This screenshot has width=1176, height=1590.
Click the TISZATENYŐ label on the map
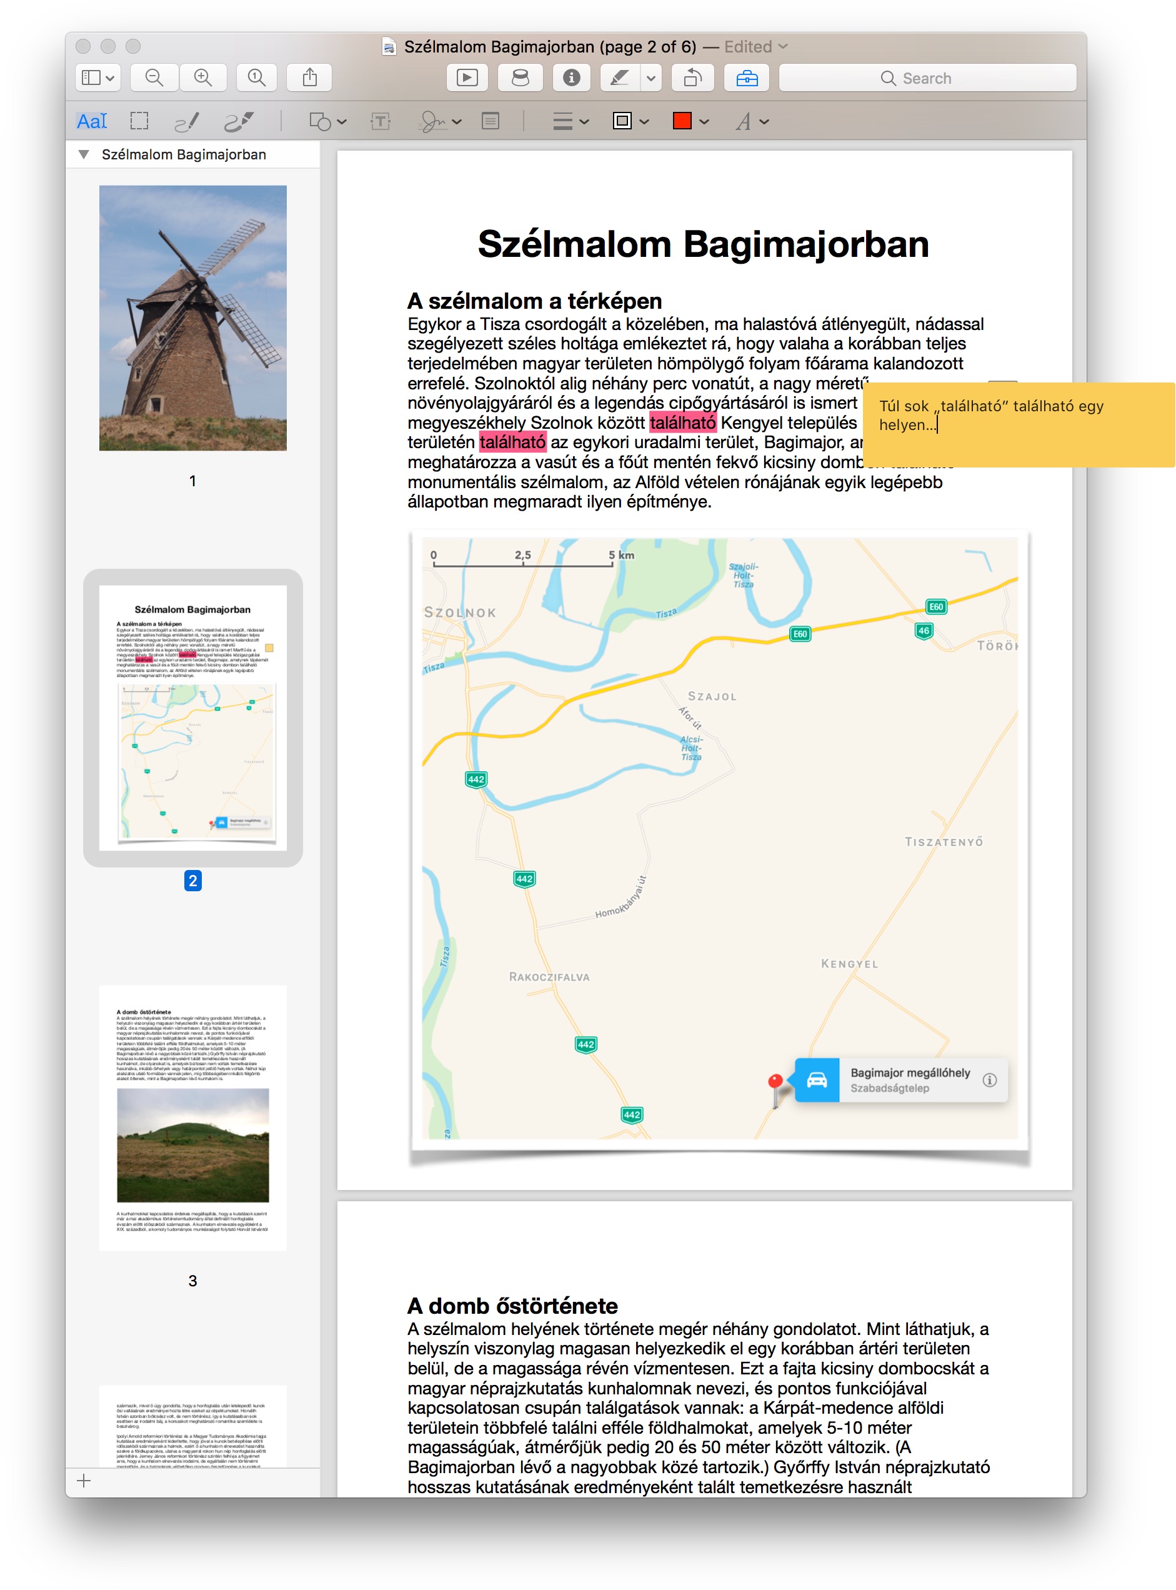point(944,842)
